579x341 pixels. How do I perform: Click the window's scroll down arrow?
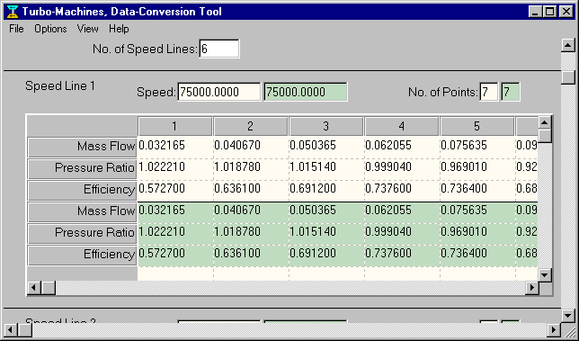(x=568, y=316)
